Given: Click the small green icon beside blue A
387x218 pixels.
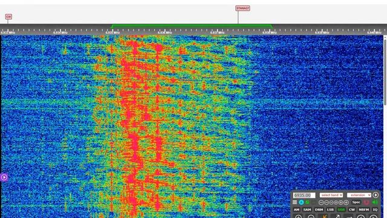Looking at the screenshot, I should 307,202.
